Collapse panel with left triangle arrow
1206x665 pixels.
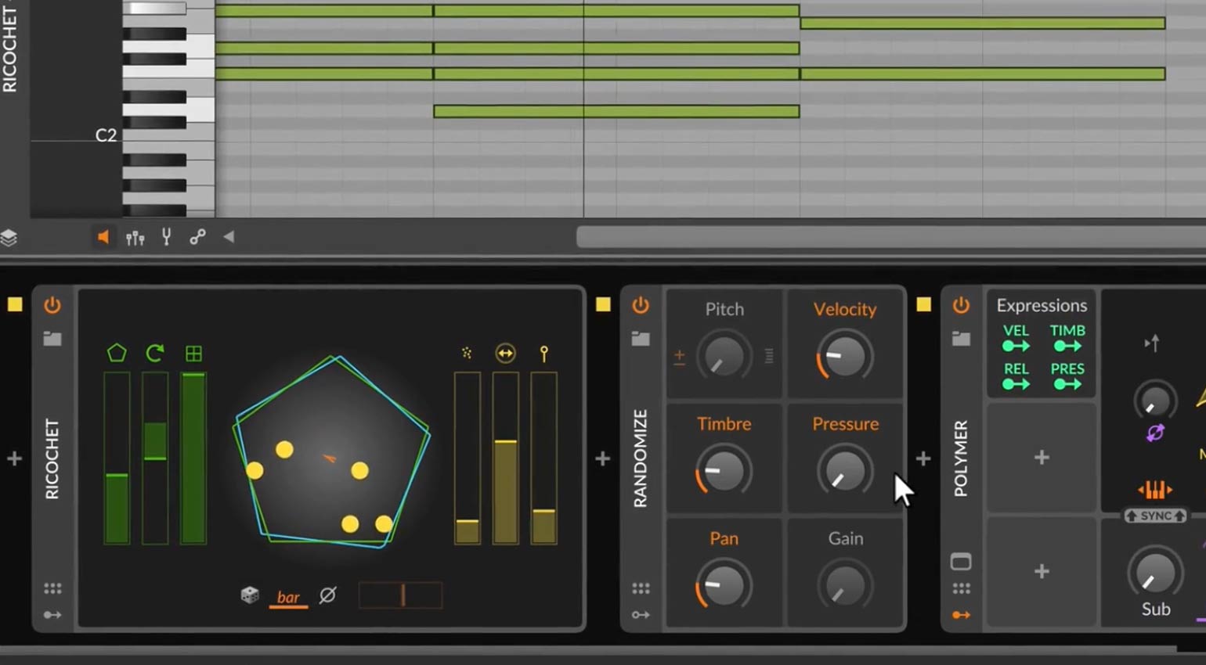[229, 237]
